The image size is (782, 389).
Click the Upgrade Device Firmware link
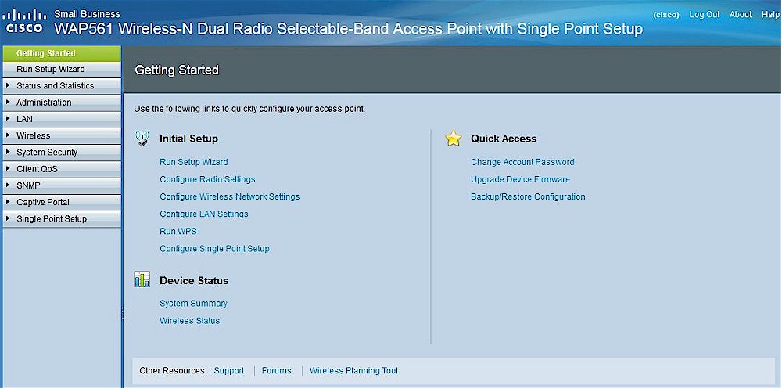click(x=520, y=179)
